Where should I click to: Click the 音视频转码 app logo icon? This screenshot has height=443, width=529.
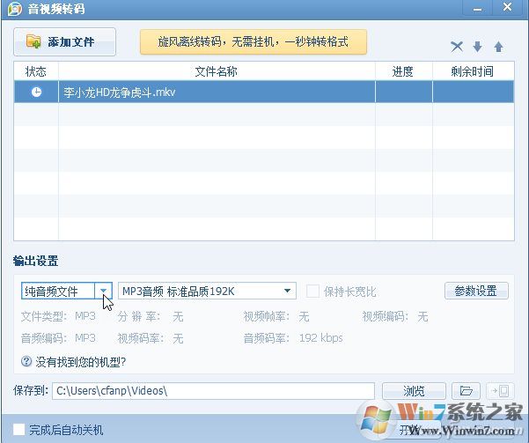pos(15,9)
